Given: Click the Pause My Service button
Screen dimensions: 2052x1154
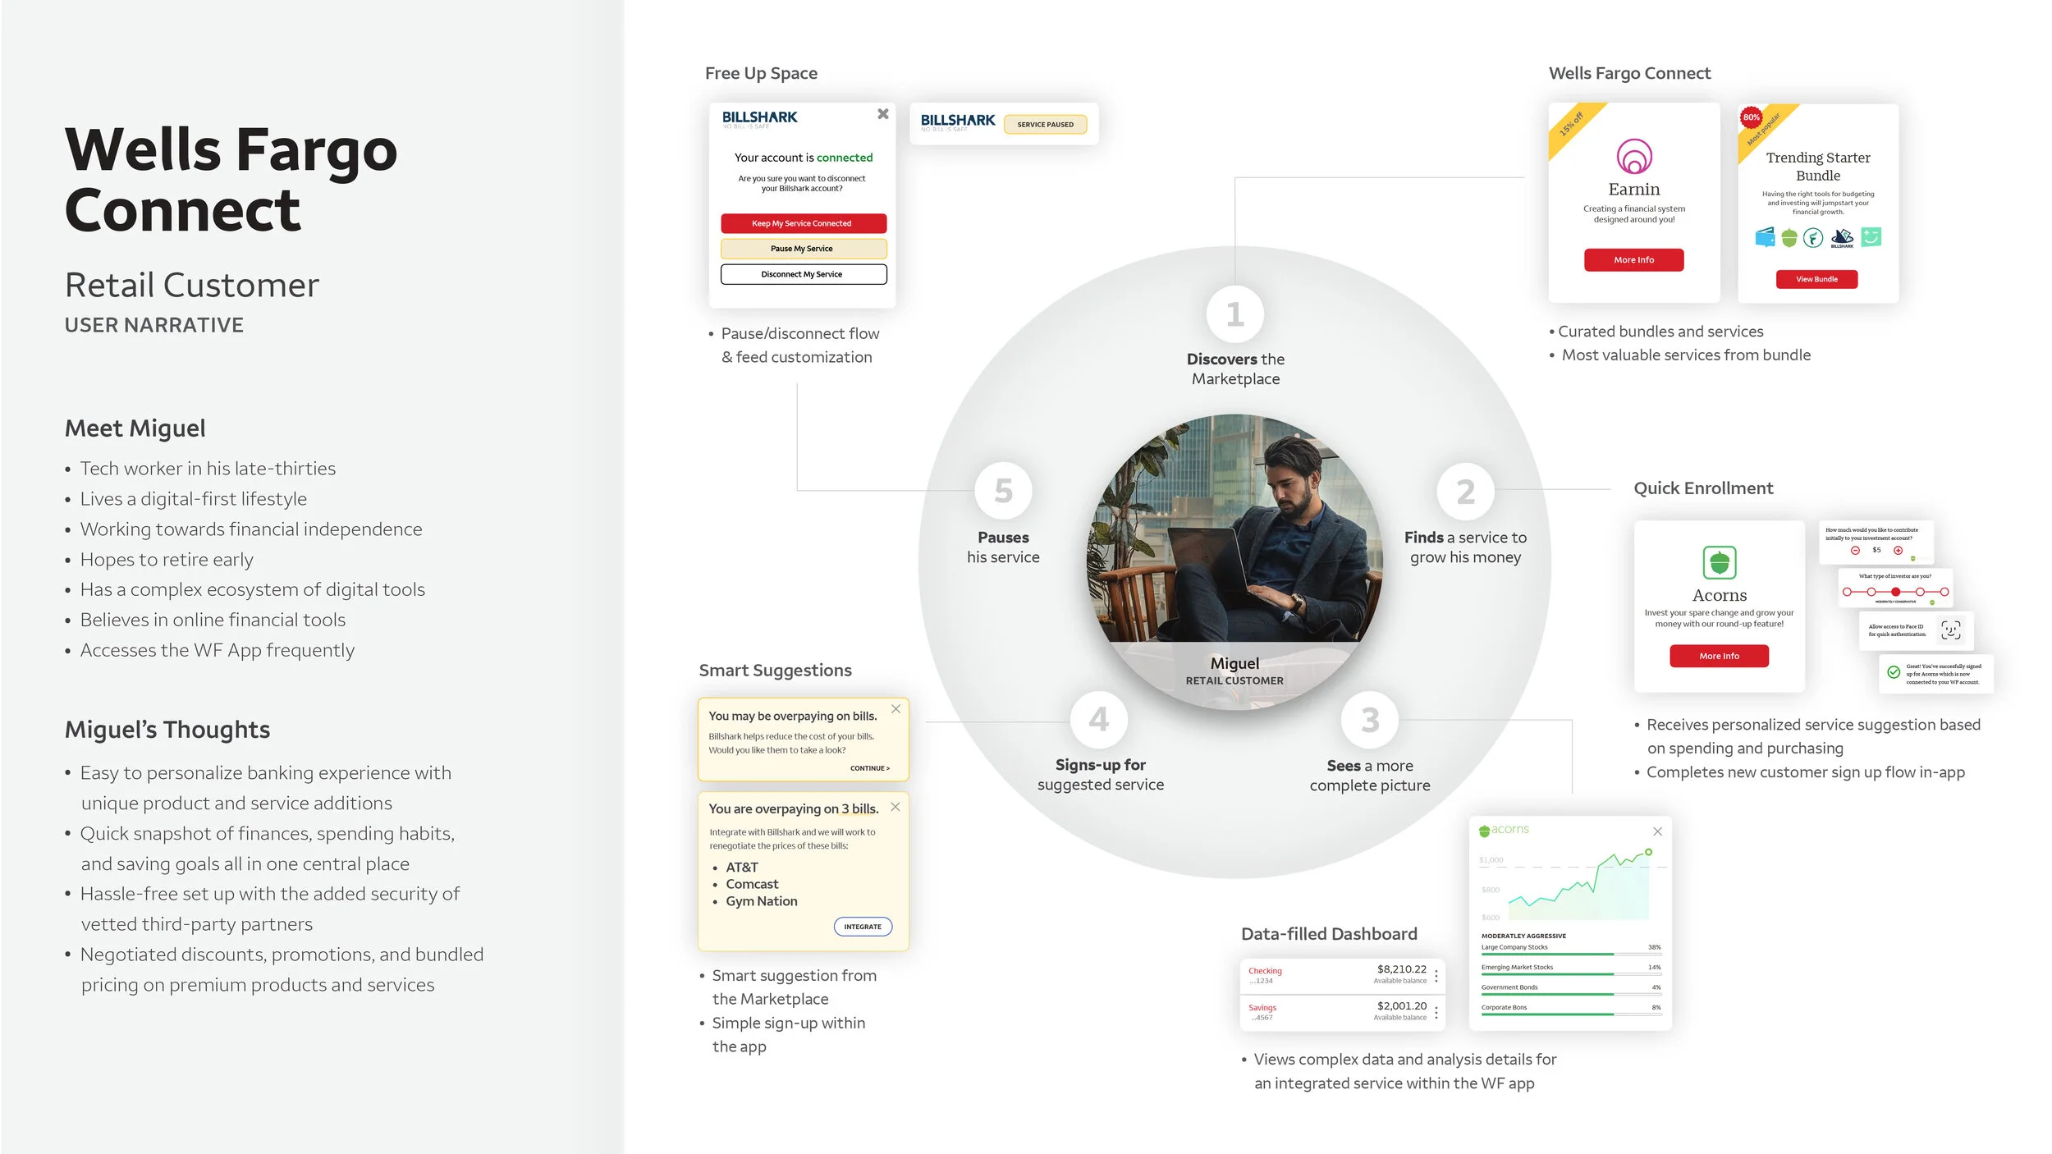Looking at the screenshot, I should [803, 249].
